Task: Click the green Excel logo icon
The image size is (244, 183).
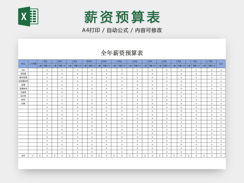Action: [x=28, y=16]
